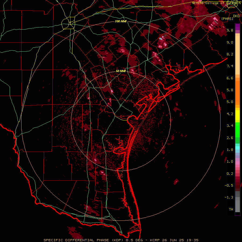Click the 5.8 scale value label

coord(230,90)
